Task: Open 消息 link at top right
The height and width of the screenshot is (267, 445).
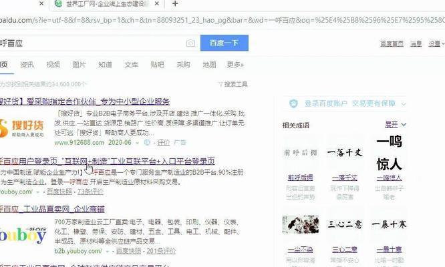Action: [x=416, y=43]
